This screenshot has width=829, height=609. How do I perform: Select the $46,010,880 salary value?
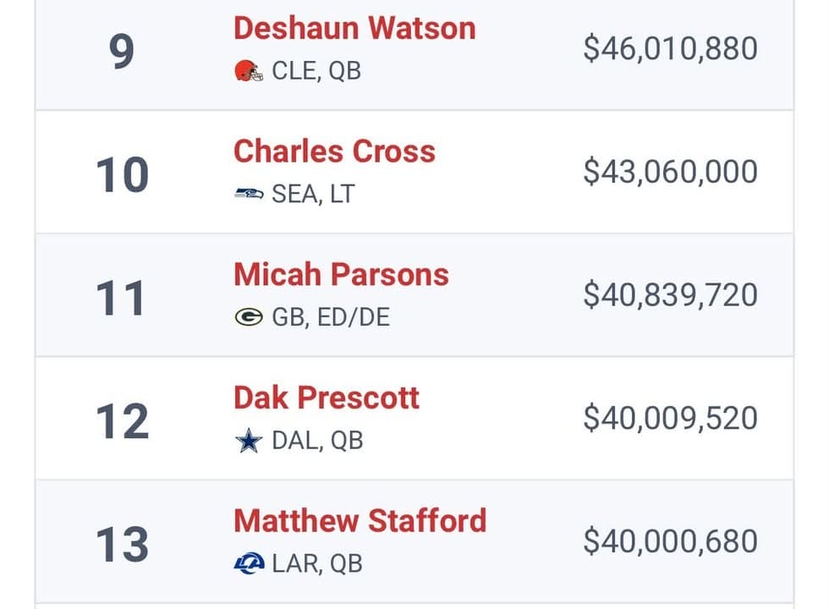tap(670, 49)
